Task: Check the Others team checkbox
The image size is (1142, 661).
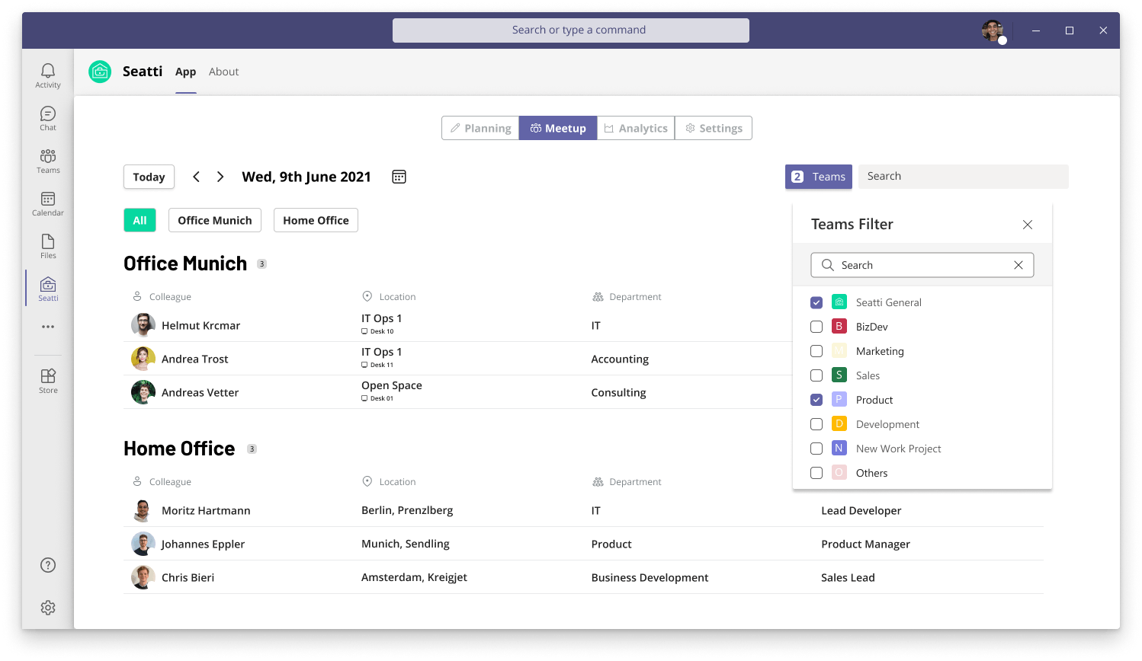Action: point(816,473)
